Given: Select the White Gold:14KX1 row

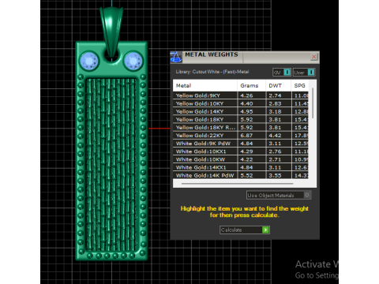Looking at the screenshot, I should point(241,167).
